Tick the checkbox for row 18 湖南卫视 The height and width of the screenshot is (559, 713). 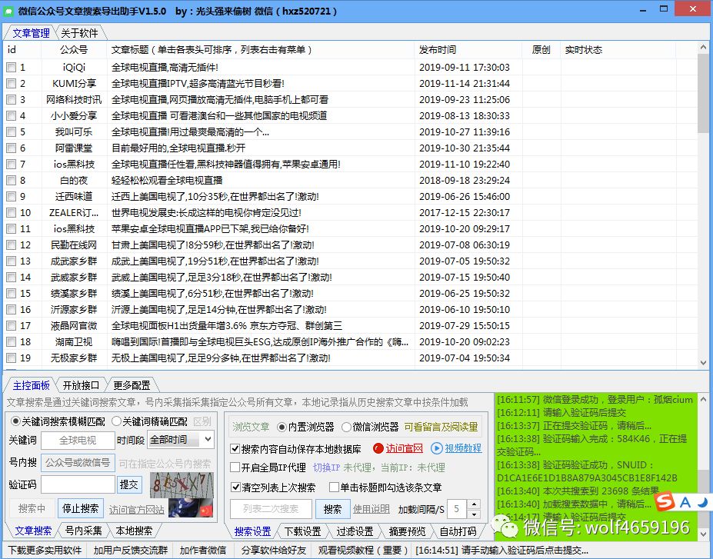tap(12, 341)
